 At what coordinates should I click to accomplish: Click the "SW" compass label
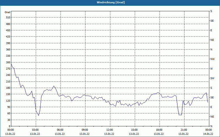coord(212,78)
